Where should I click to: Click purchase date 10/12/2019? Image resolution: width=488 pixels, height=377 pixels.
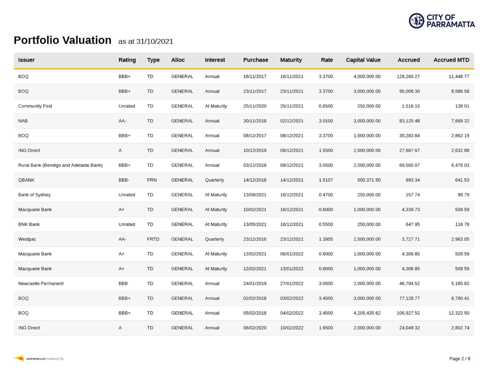255,150
